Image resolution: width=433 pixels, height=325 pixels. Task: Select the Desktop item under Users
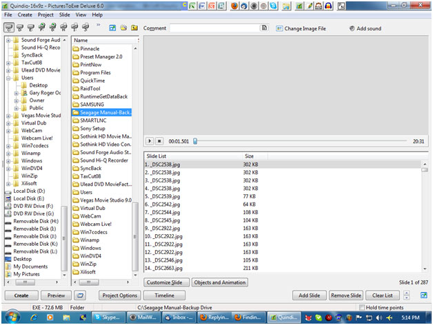tap(39, 85)
